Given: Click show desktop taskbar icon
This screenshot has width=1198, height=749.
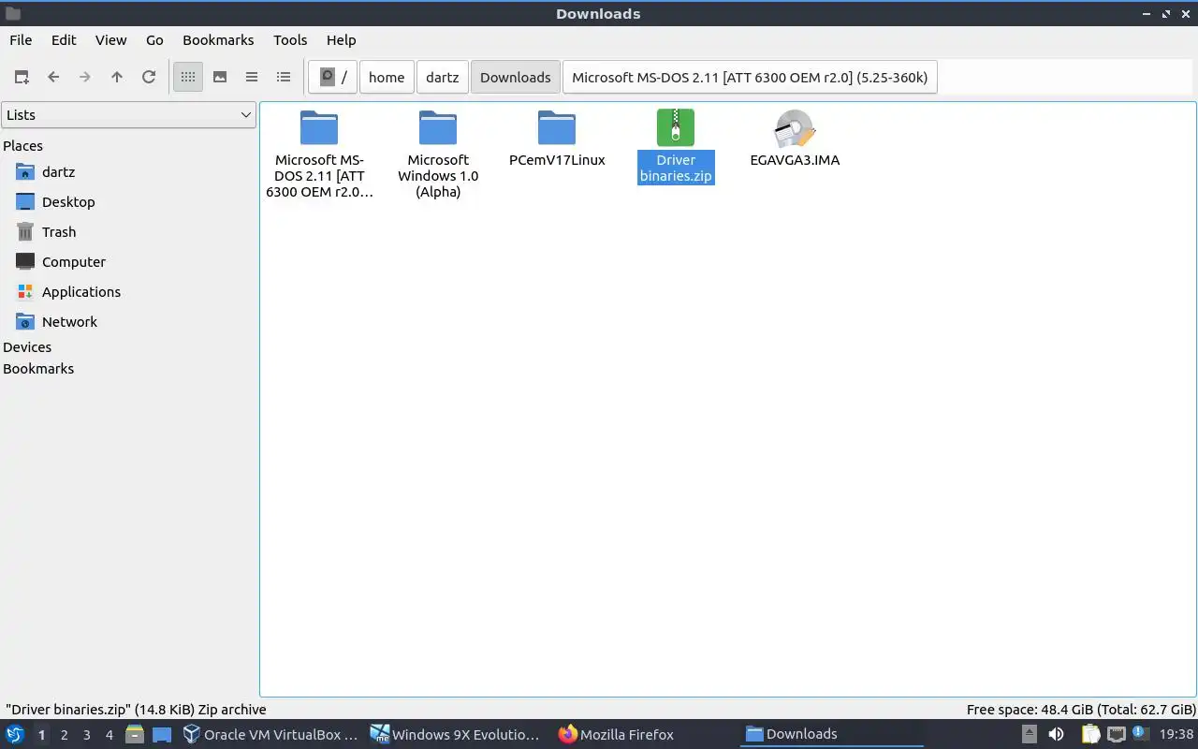Looking at the screenshot, I should pyautogui.click(x=162, y=735).
